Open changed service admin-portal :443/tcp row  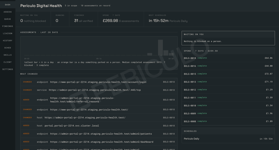(x=99, y=90)
